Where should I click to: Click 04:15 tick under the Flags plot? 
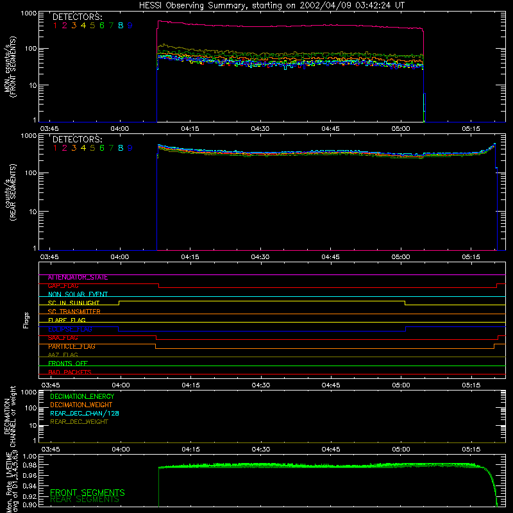pos(190,385)
